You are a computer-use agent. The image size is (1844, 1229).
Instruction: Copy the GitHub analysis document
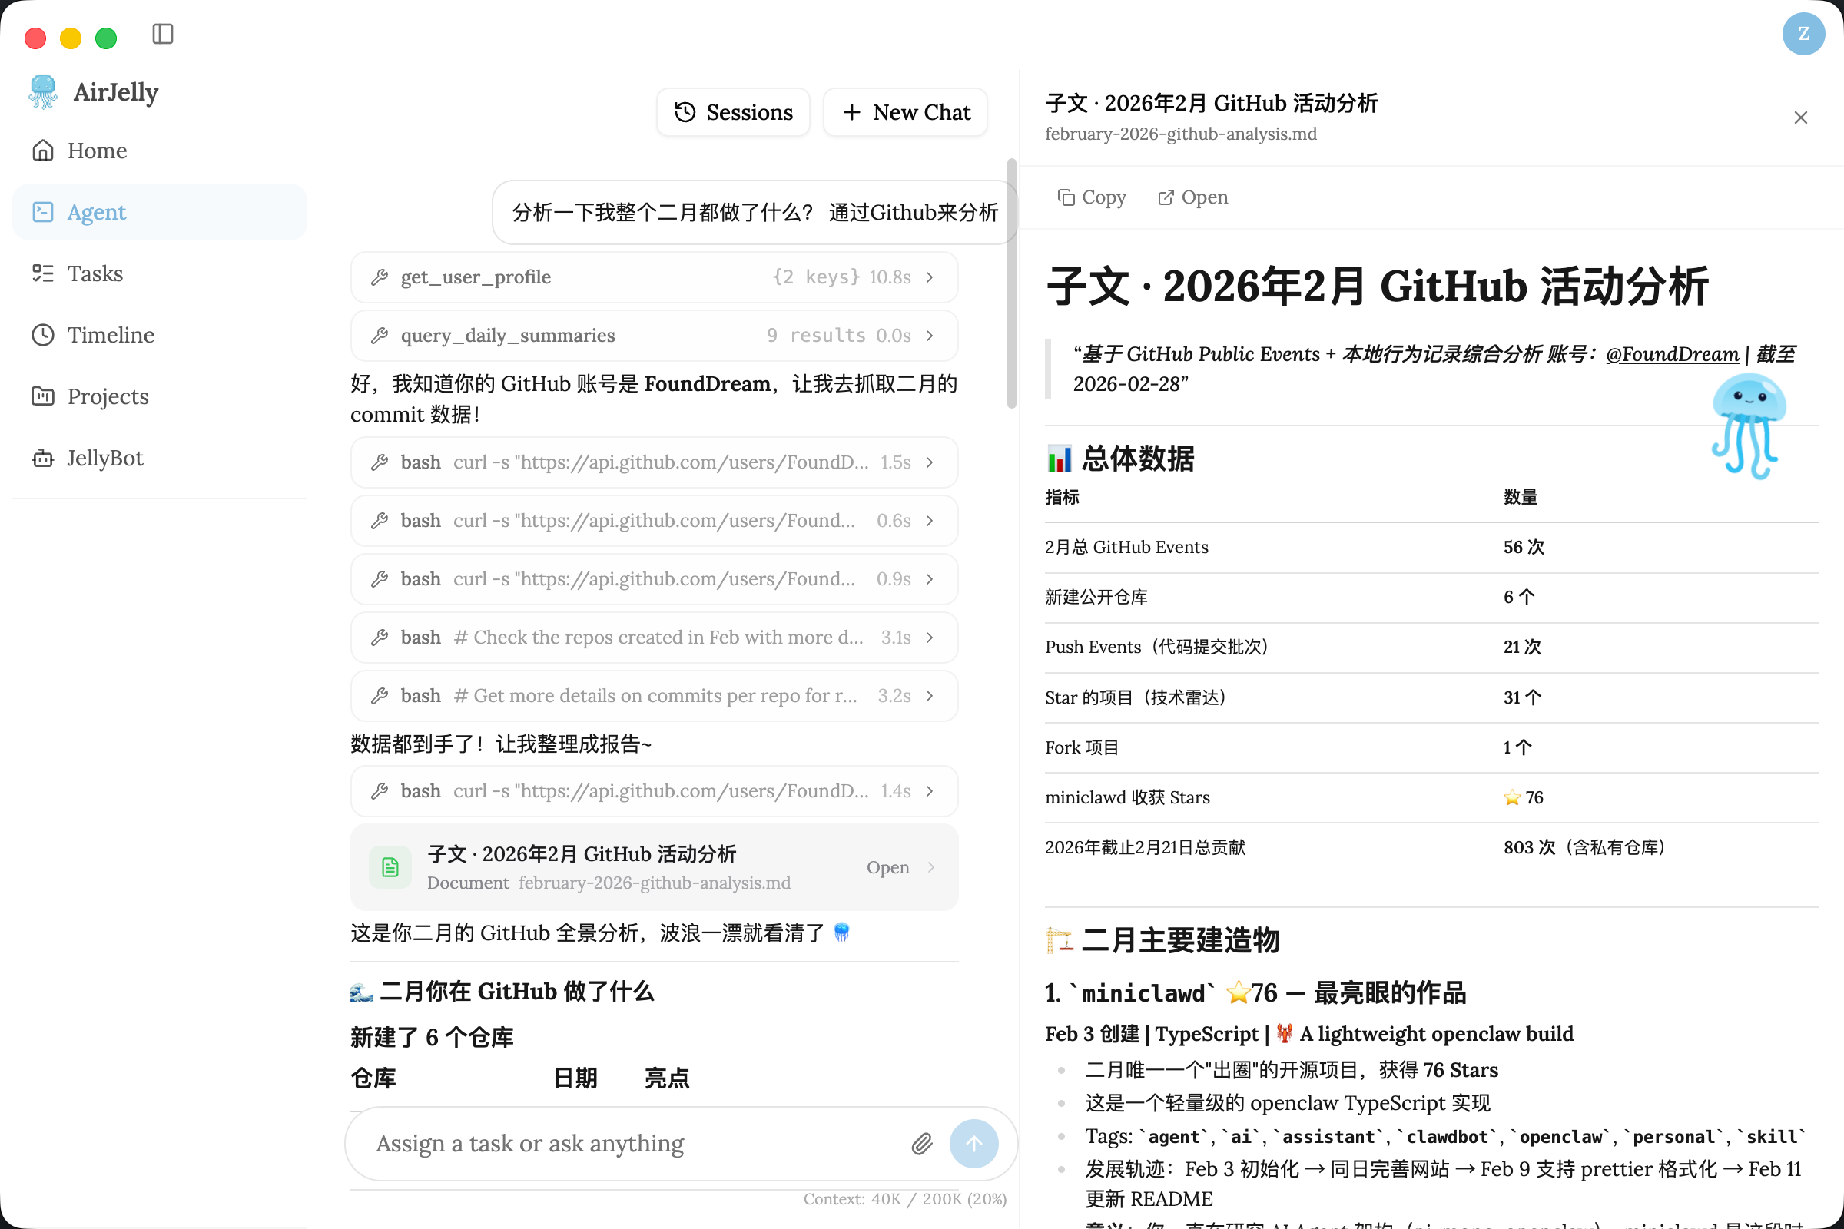tap(1090, 197)
